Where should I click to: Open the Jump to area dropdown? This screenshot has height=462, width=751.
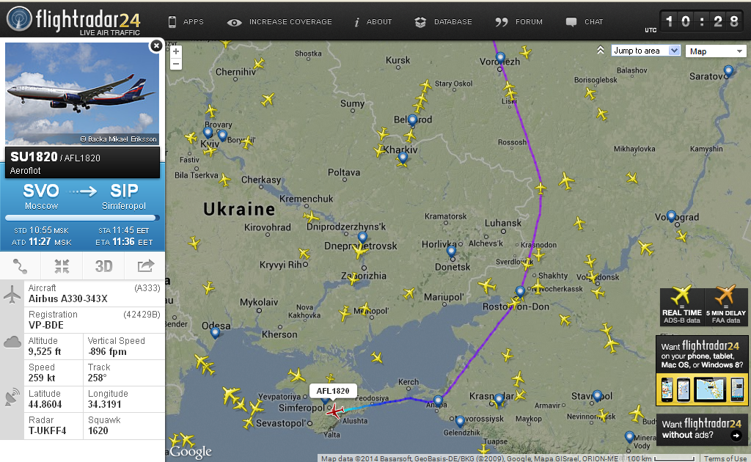point(645,51)
